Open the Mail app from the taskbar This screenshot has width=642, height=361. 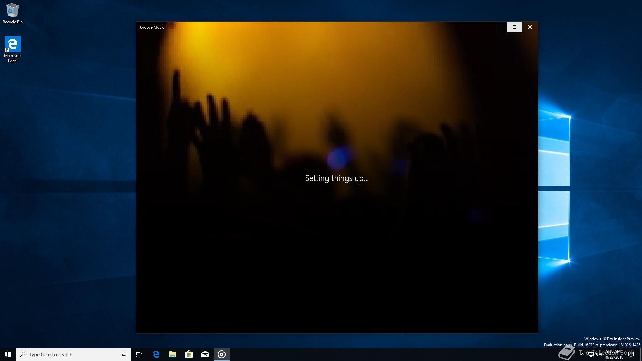pyautogui.click(x=205, y=354)
